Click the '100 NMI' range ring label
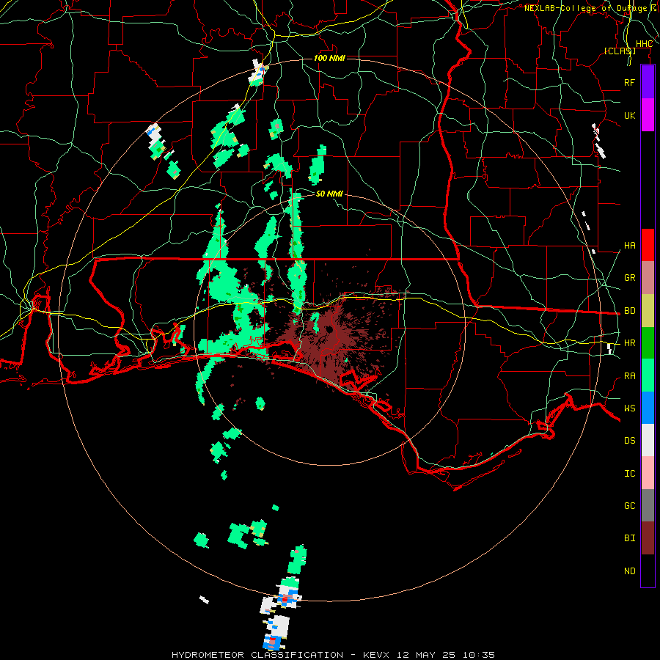 (x=329, y=58)
